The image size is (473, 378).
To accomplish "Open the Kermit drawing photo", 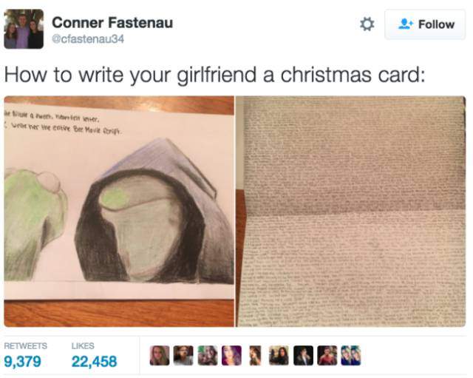I will coord(119,212).
